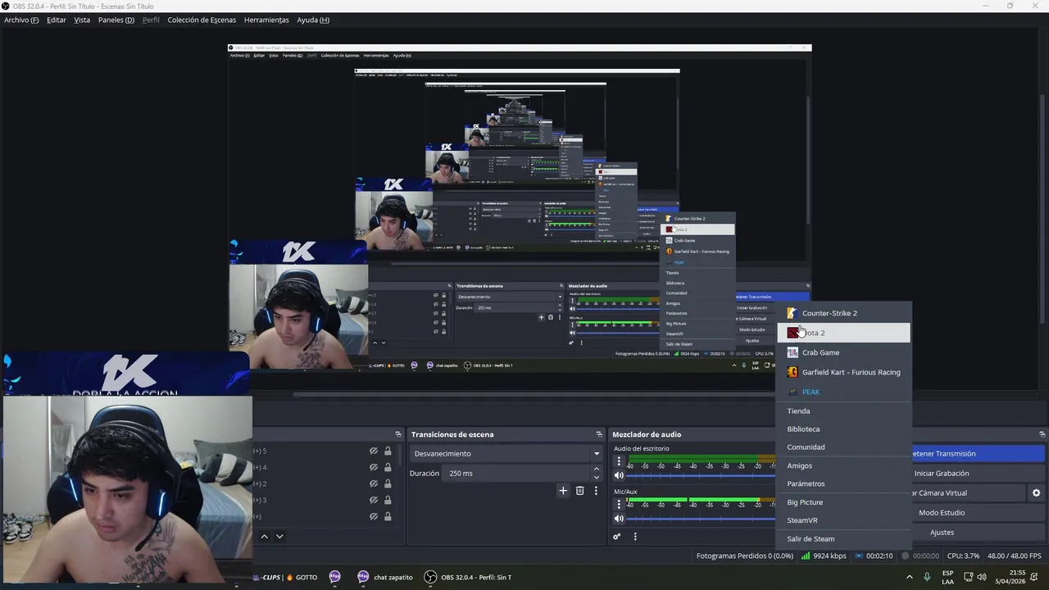Screen dimensions: 1049x590
Task: Click streaming time icon in status bar
Action: pos(859,556)
